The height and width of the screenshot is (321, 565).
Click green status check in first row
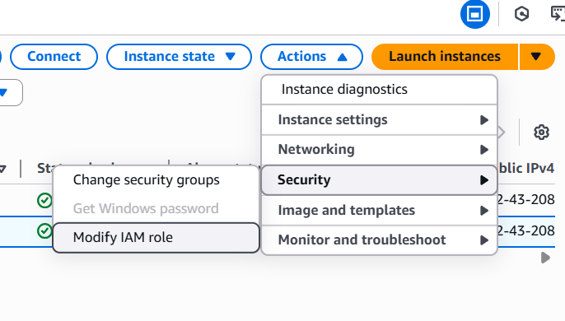pos(44,200)
